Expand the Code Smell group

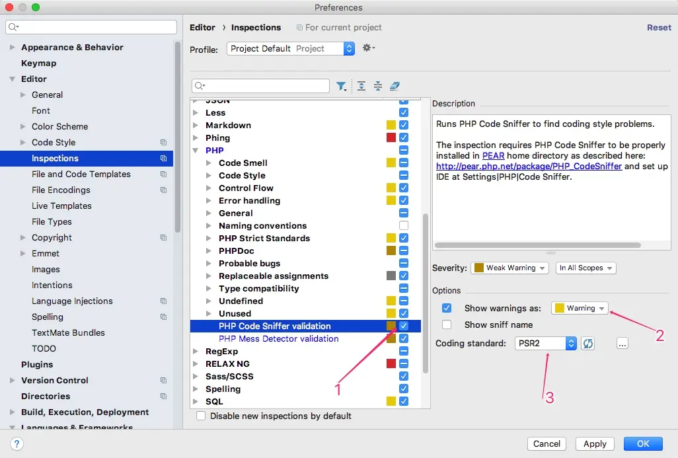pyautogui.click(x=208, y=163)
